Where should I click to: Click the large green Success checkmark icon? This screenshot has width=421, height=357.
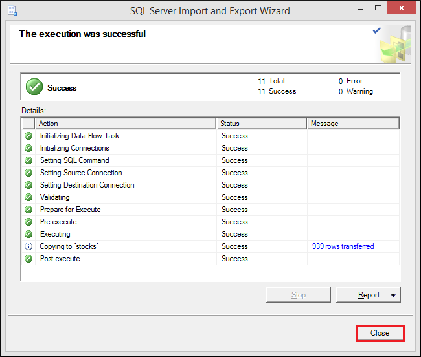tap(34, 87)
